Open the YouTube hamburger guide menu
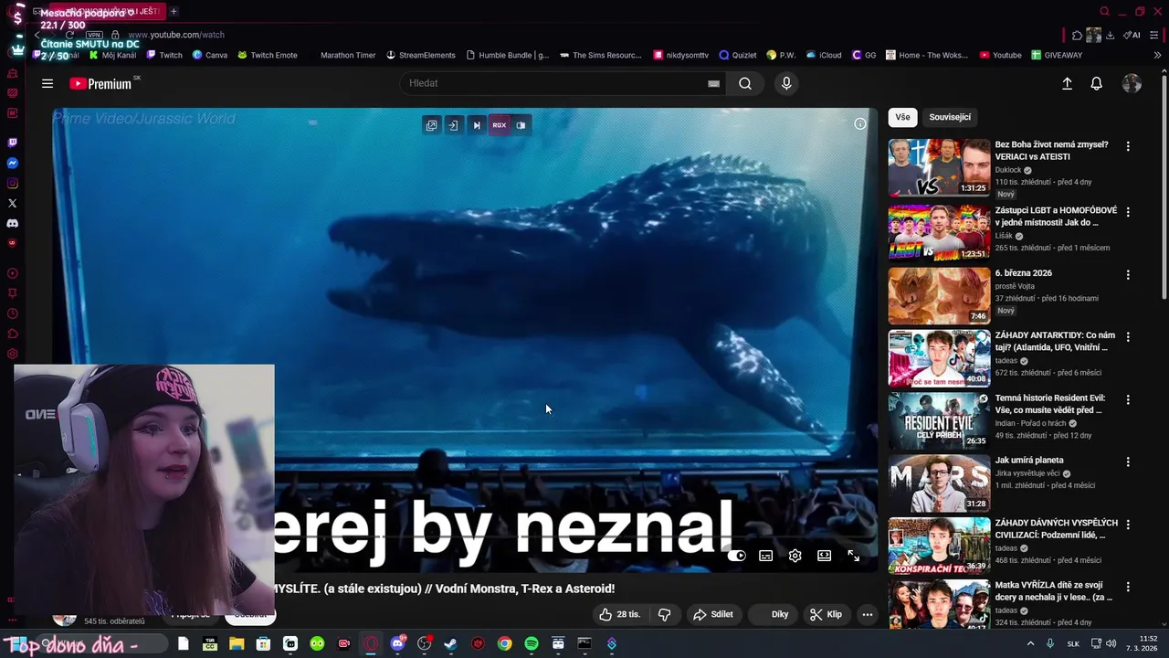 [x=47, y=83]
